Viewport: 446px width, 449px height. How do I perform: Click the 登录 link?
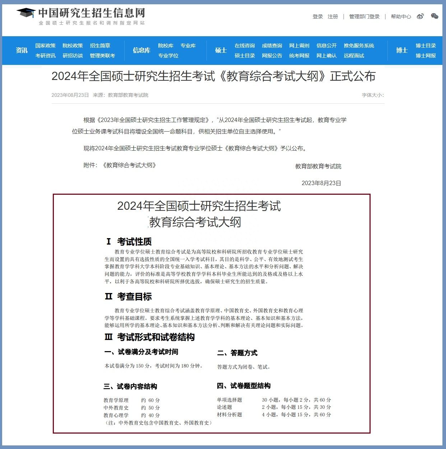click(x=318, y=16)
